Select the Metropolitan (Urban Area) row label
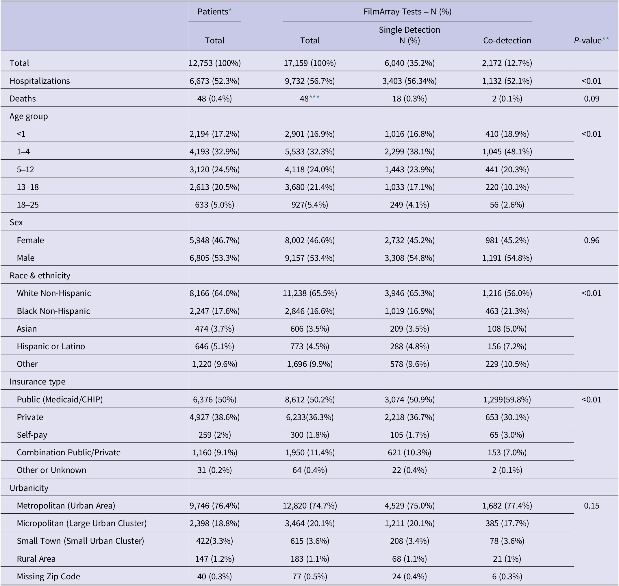This screenshot has width=619, height=586. click(x=66, y=506)
